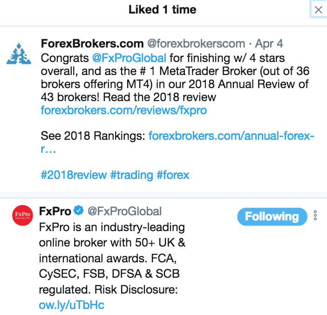Click the @FxProGlobal handle under FxPro

124,211
